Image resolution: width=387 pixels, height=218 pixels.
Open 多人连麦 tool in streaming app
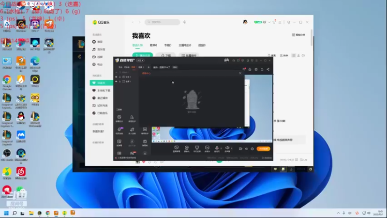(132, 131)
